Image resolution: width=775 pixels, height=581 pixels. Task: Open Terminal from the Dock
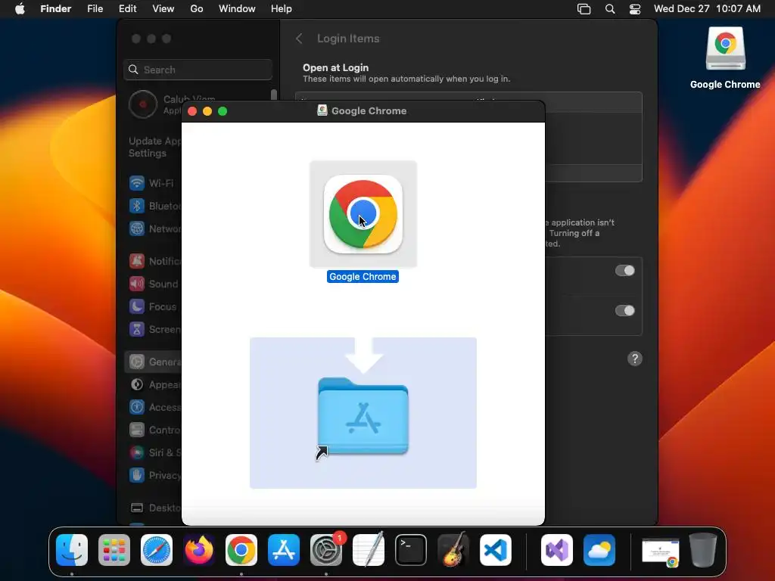[411, 550]
